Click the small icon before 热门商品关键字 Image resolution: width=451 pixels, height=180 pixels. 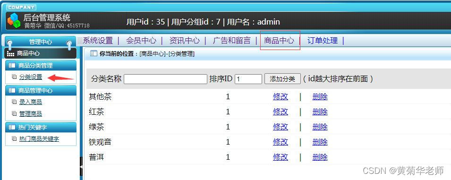click(x=14, y=138)
